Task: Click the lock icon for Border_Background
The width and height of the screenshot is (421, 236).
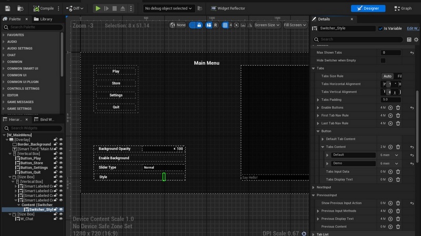Action: click(x=55, y=144)
